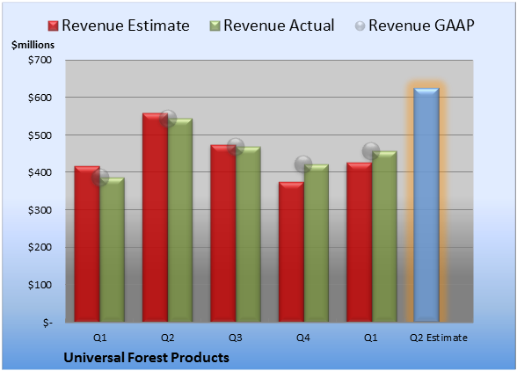Select the 'Revenue Estimate' legend label
This screenshot has height=371, width=517.
[126, 25]
